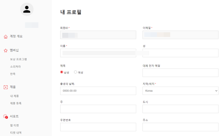Click the 성 input field
Viewport: 221px width, 136px height.
180,53
